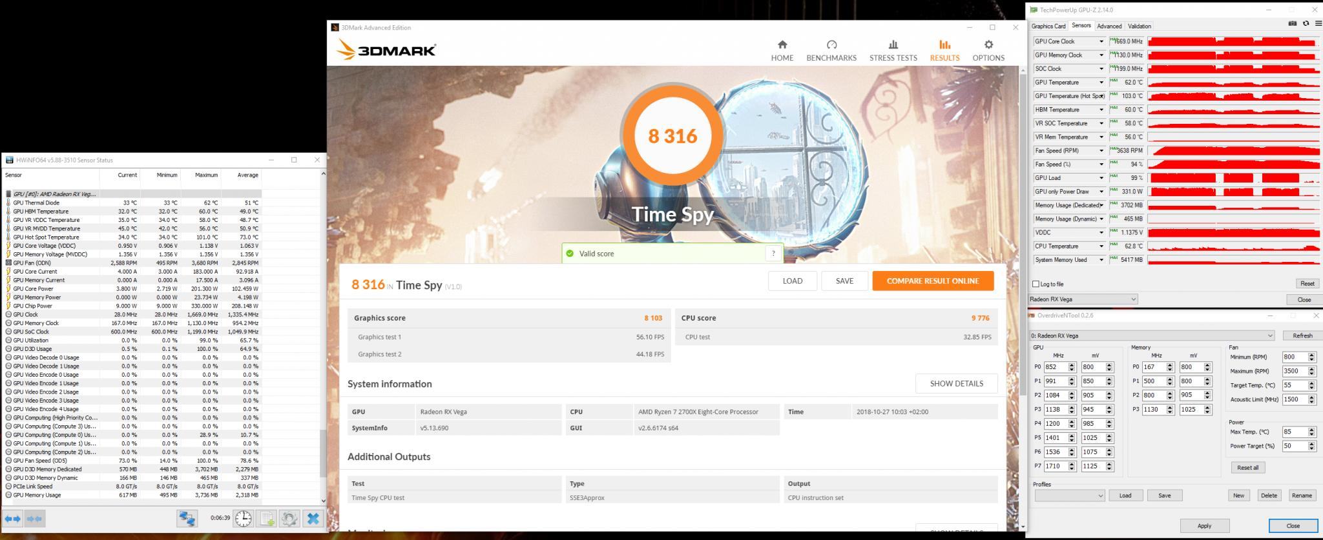
Task: Click HWiNFO64 title bar icon
Action: pyautogui.click(x=10, y=160)
